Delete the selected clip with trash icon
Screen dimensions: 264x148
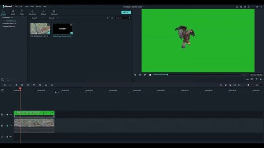pos(16,85)
